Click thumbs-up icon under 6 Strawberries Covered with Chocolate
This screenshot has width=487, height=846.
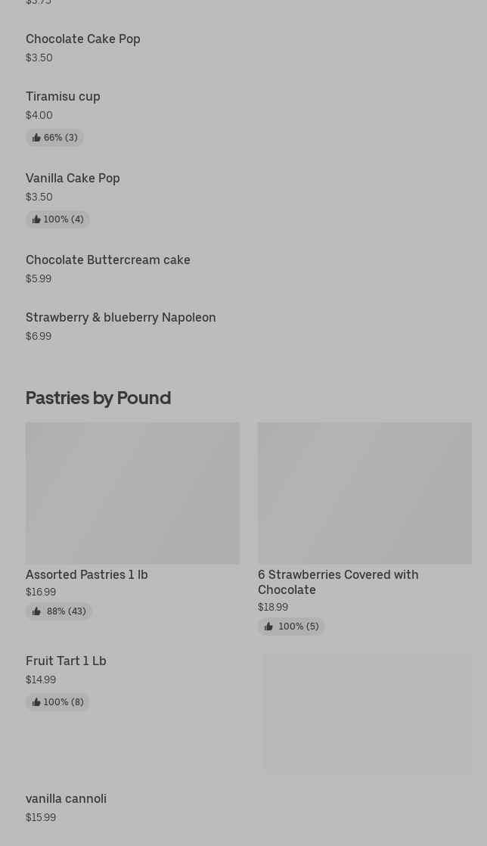(x=268, y=627)
